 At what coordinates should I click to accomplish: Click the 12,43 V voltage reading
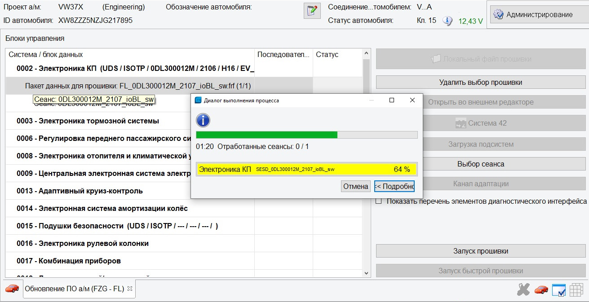point(470,21)
